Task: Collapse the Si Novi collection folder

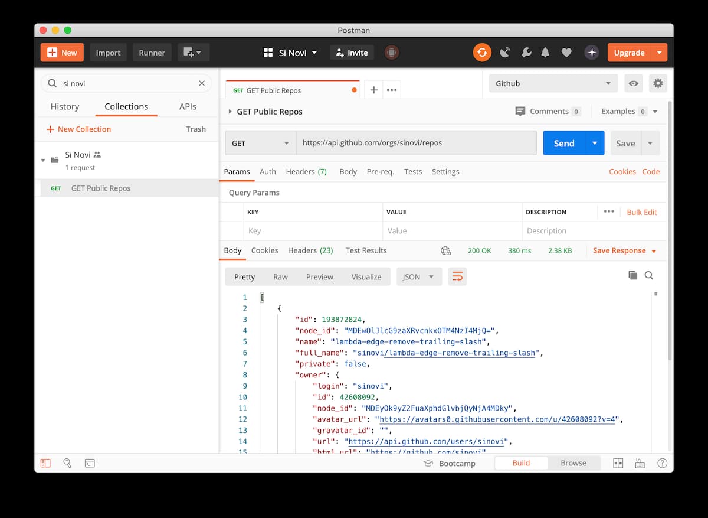Action: tap(43, 160)
